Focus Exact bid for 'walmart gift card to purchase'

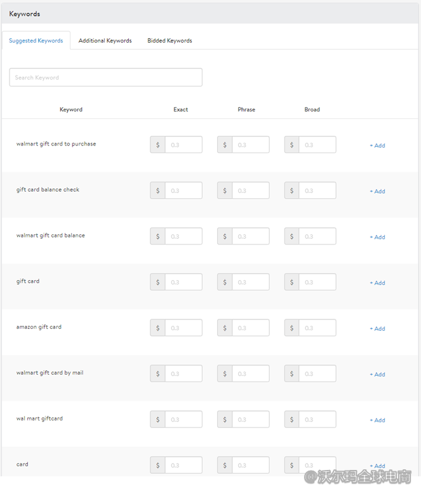tap(183, 145)
